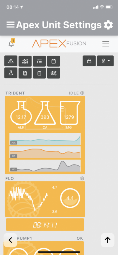Open the flask measurements icon
Image resolution: width=118 pixels, height=255 pixels.
tap(11, 73)
